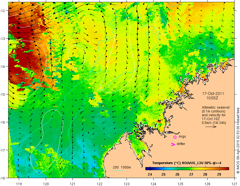Click the 0.5m/s velocity scale arrow

pos(211,127)
